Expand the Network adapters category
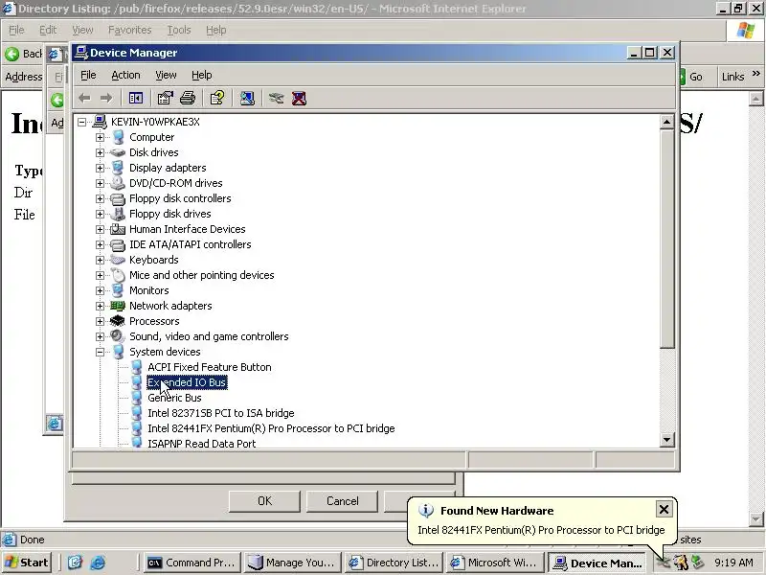This screenshot has height=575, width=766. [100, 306]
